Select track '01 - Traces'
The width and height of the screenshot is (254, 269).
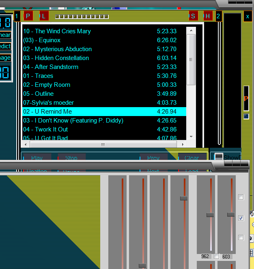click(104, 76)
